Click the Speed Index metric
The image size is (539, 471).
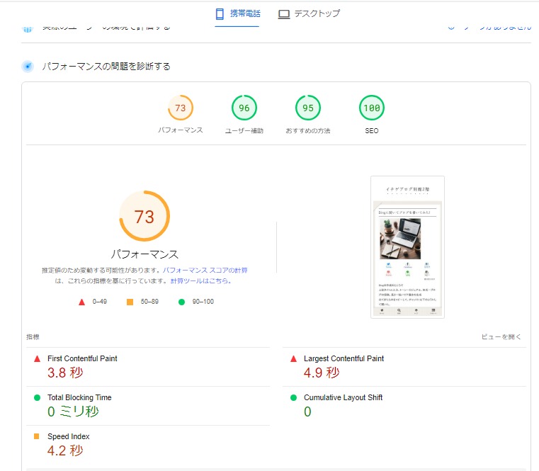(x=68, y=437)
